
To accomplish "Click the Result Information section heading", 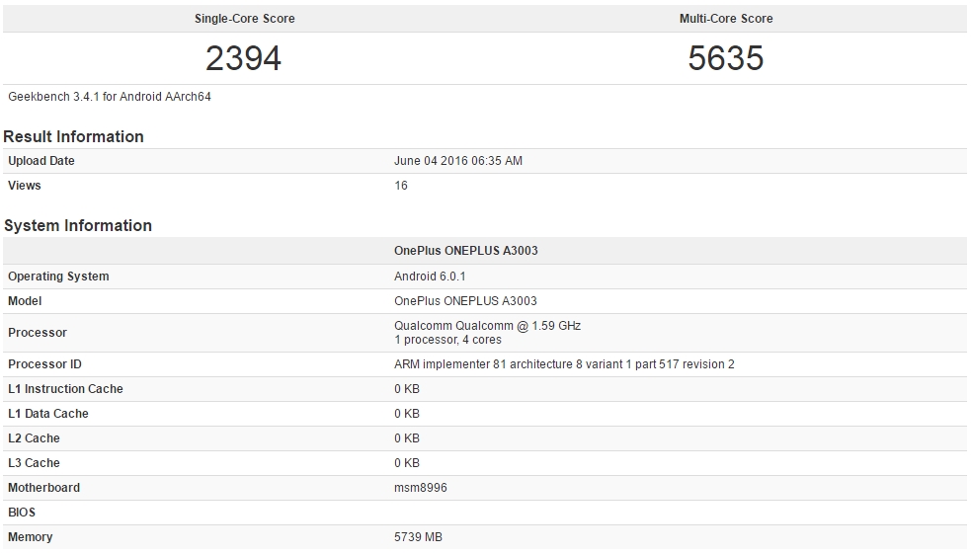I will tap(74, 136).
